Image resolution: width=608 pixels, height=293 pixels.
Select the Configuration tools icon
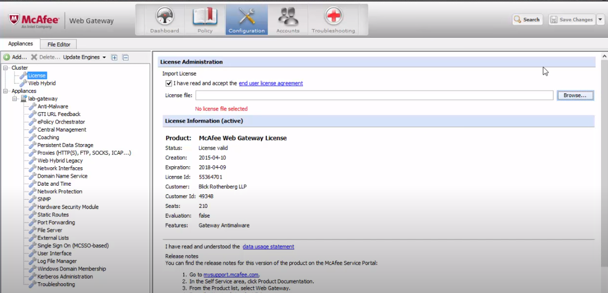pos(247,17)
